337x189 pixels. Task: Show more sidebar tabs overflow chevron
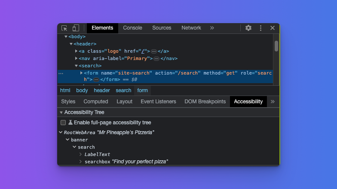[273, 102]
